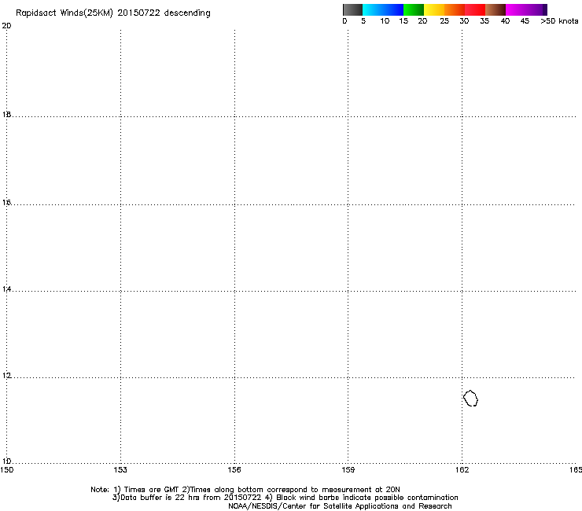Image resolution: width=582 pixels, height=511 pixels.
Task: Click latitude label 20
Action: pyautogui.click(x=6, y=26)
